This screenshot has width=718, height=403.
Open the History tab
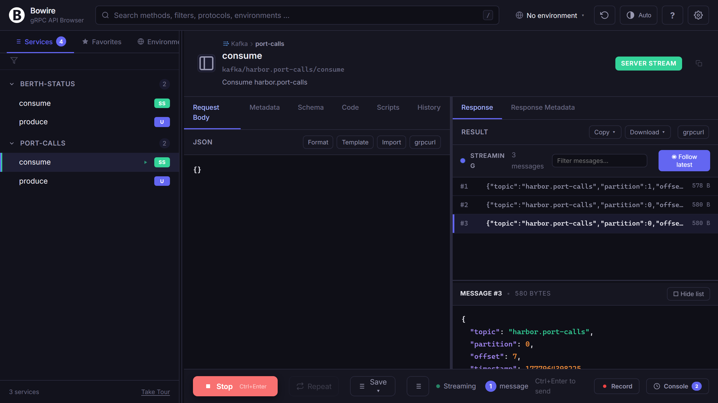pyautogui.click(x=429, y=107)
